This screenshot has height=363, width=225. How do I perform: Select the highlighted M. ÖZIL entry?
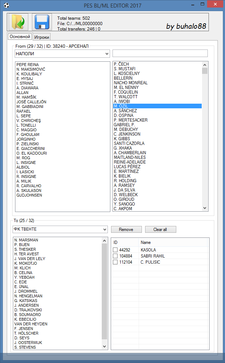157,106
